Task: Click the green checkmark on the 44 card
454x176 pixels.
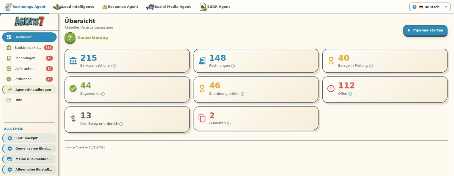Action: tap(73, 89)
